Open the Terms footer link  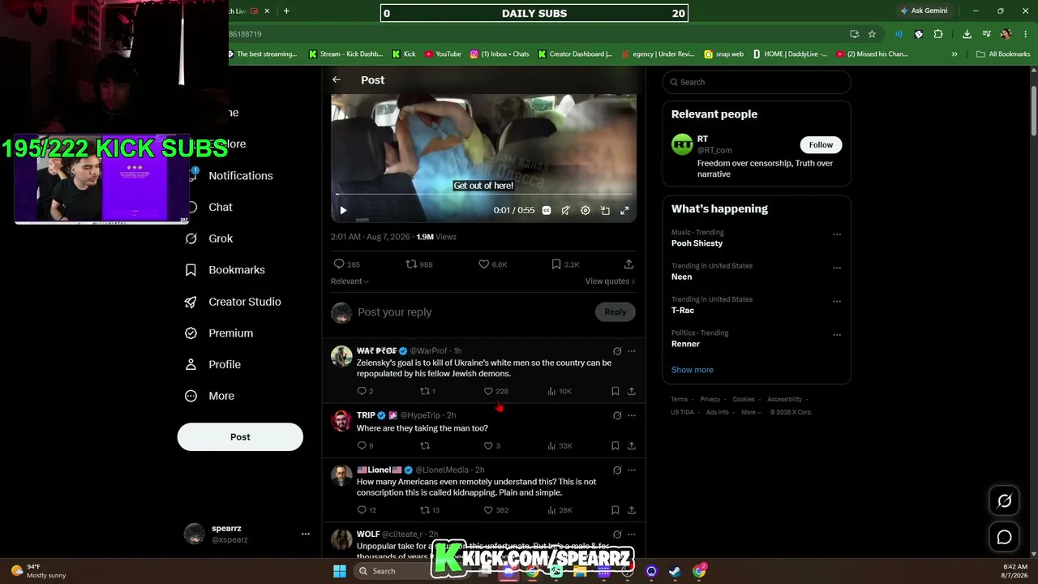[679, 399]
